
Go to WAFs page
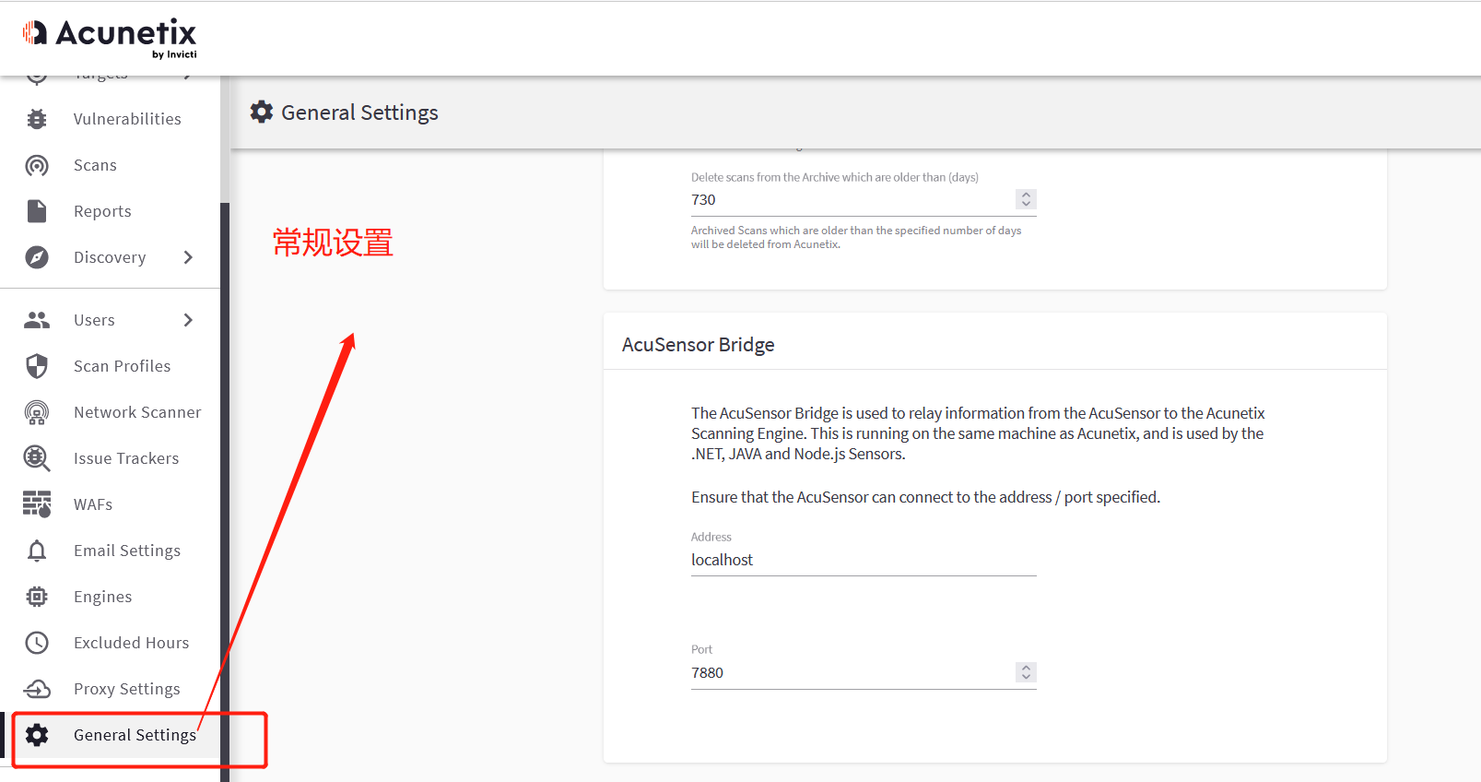click(x=93, y=504)
